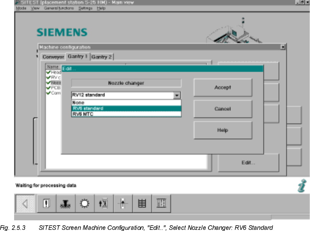This screenshot has height=231, width=310.
Task: Click the placement head toolbar icon
Action: 65,204
